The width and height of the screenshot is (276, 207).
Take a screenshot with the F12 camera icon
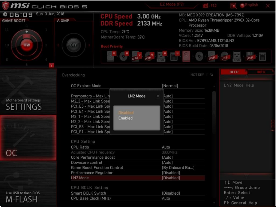pos(205,6)
